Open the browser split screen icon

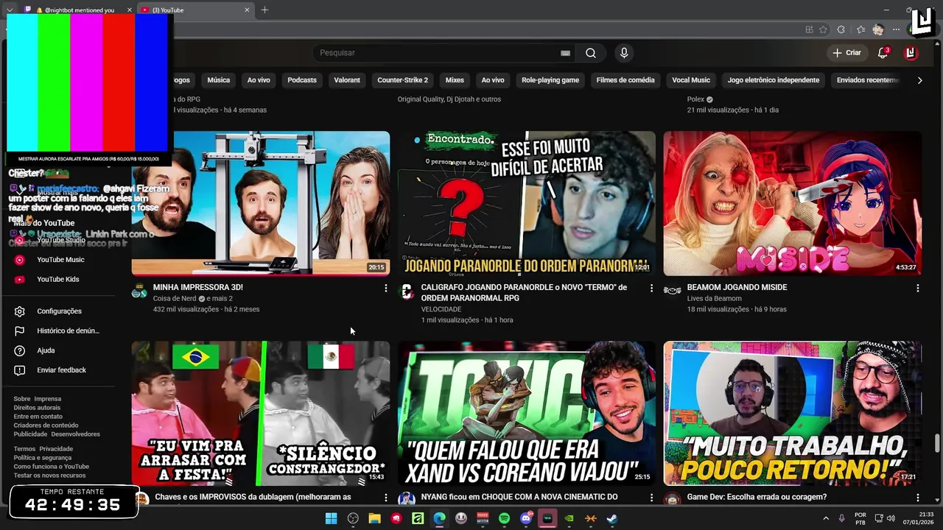[x=809, y=29]
